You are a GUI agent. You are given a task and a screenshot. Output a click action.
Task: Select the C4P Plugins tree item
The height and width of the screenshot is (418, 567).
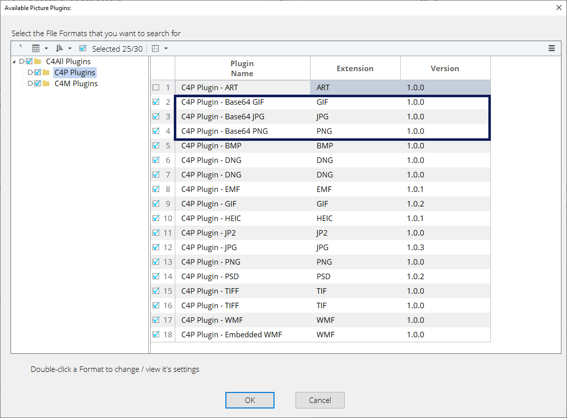tap(75, 72)
